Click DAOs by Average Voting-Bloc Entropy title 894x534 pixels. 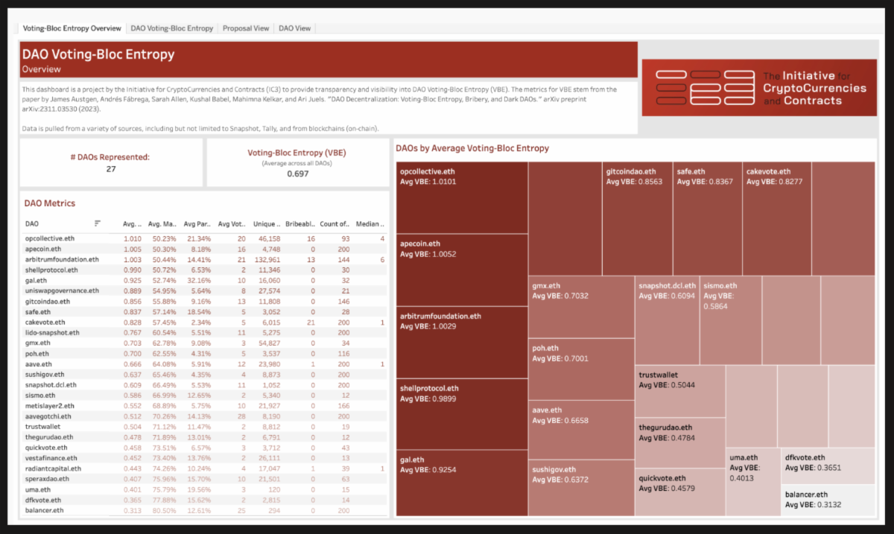(x=472, y=148)
